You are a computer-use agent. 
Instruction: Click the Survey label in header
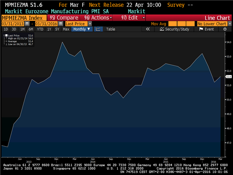(x=176, y=5)
